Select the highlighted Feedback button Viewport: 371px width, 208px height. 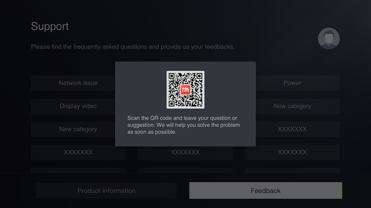pyautogui.click(x=266, y=191)
